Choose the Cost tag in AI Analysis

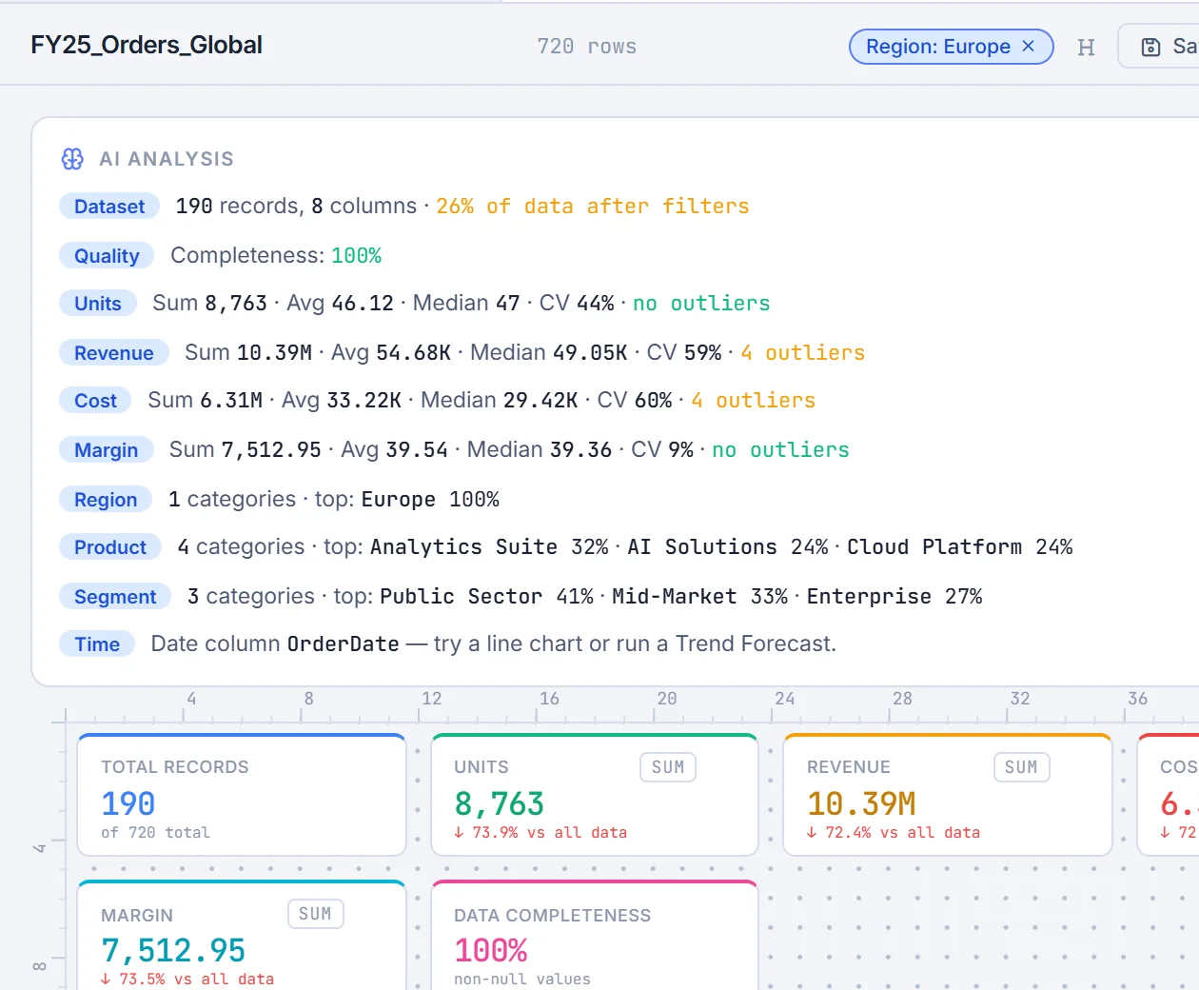tap(95, 401)
